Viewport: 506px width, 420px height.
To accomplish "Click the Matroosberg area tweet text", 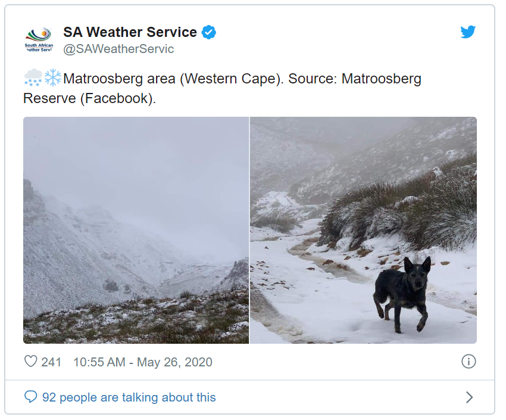I will point(223,88).
